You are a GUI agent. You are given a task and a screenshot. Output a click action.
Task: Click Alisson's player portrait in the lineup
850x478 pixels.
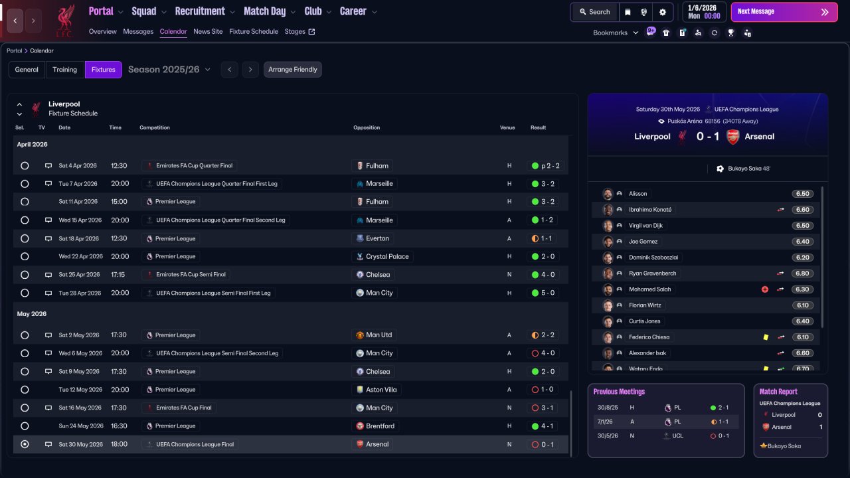click(x=608, y=194)
